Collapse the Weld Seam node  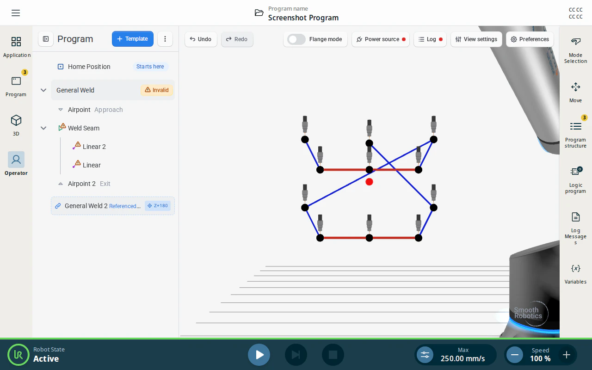[43, 128]
